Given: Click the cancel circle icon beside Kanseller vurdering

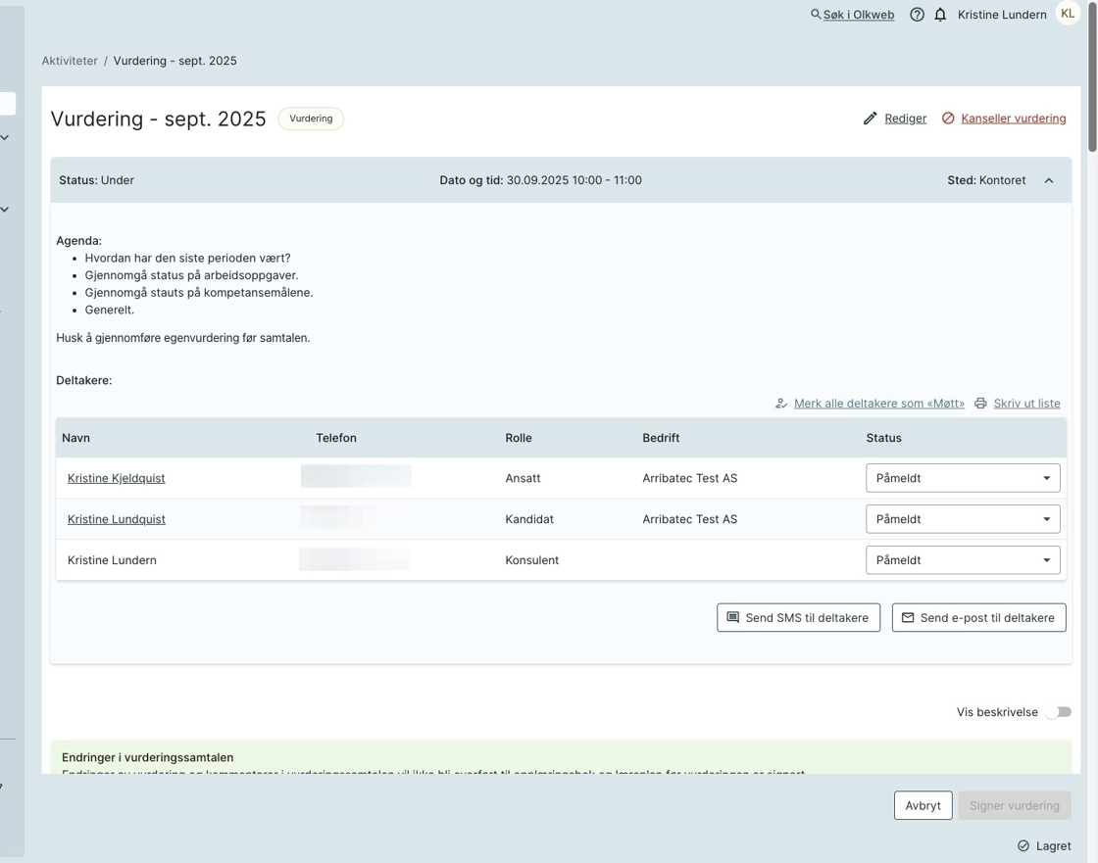Looking at the screenshot, I should (948, 119).
